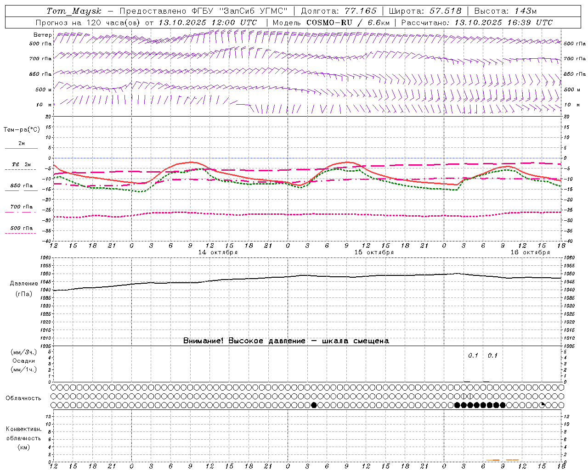Click the Рассчитано: 13.10.2025 16:39 UTC timestamp
The height and width of the screenshot is (470, 588).
coord(477,22)
